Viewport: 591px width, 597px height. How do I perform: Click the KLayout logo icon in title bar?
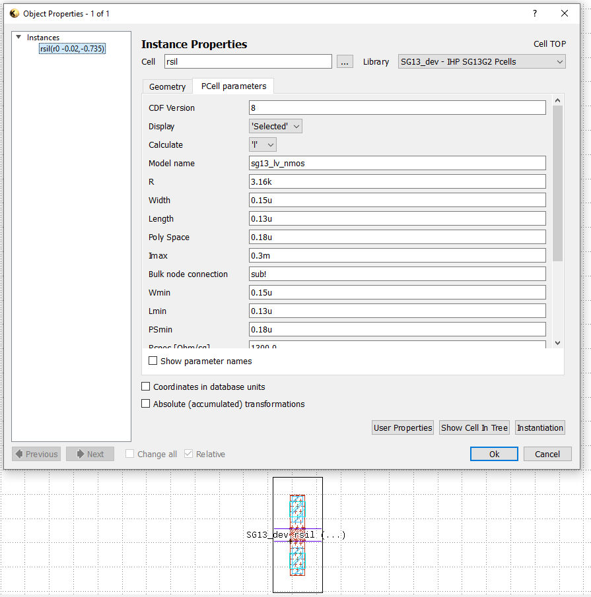[x=14, y=14]
